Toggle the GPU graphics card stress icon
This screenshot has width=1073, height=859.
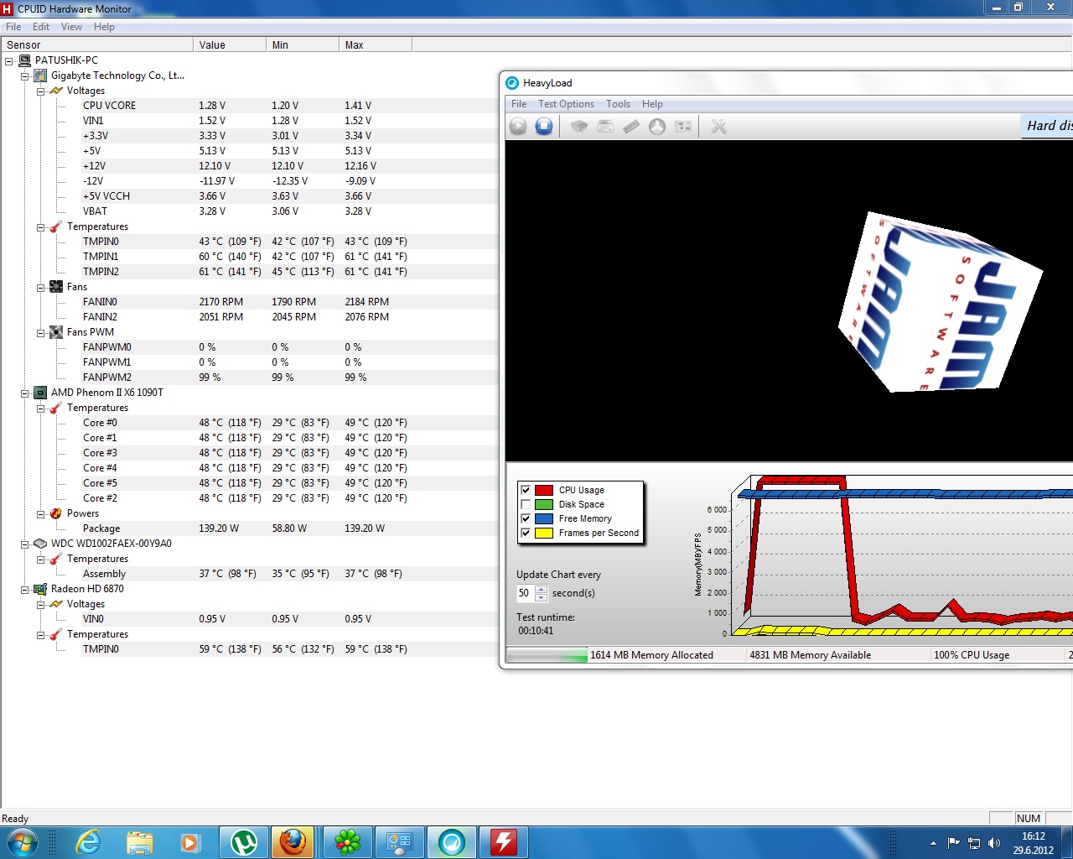tap(684, 127)
